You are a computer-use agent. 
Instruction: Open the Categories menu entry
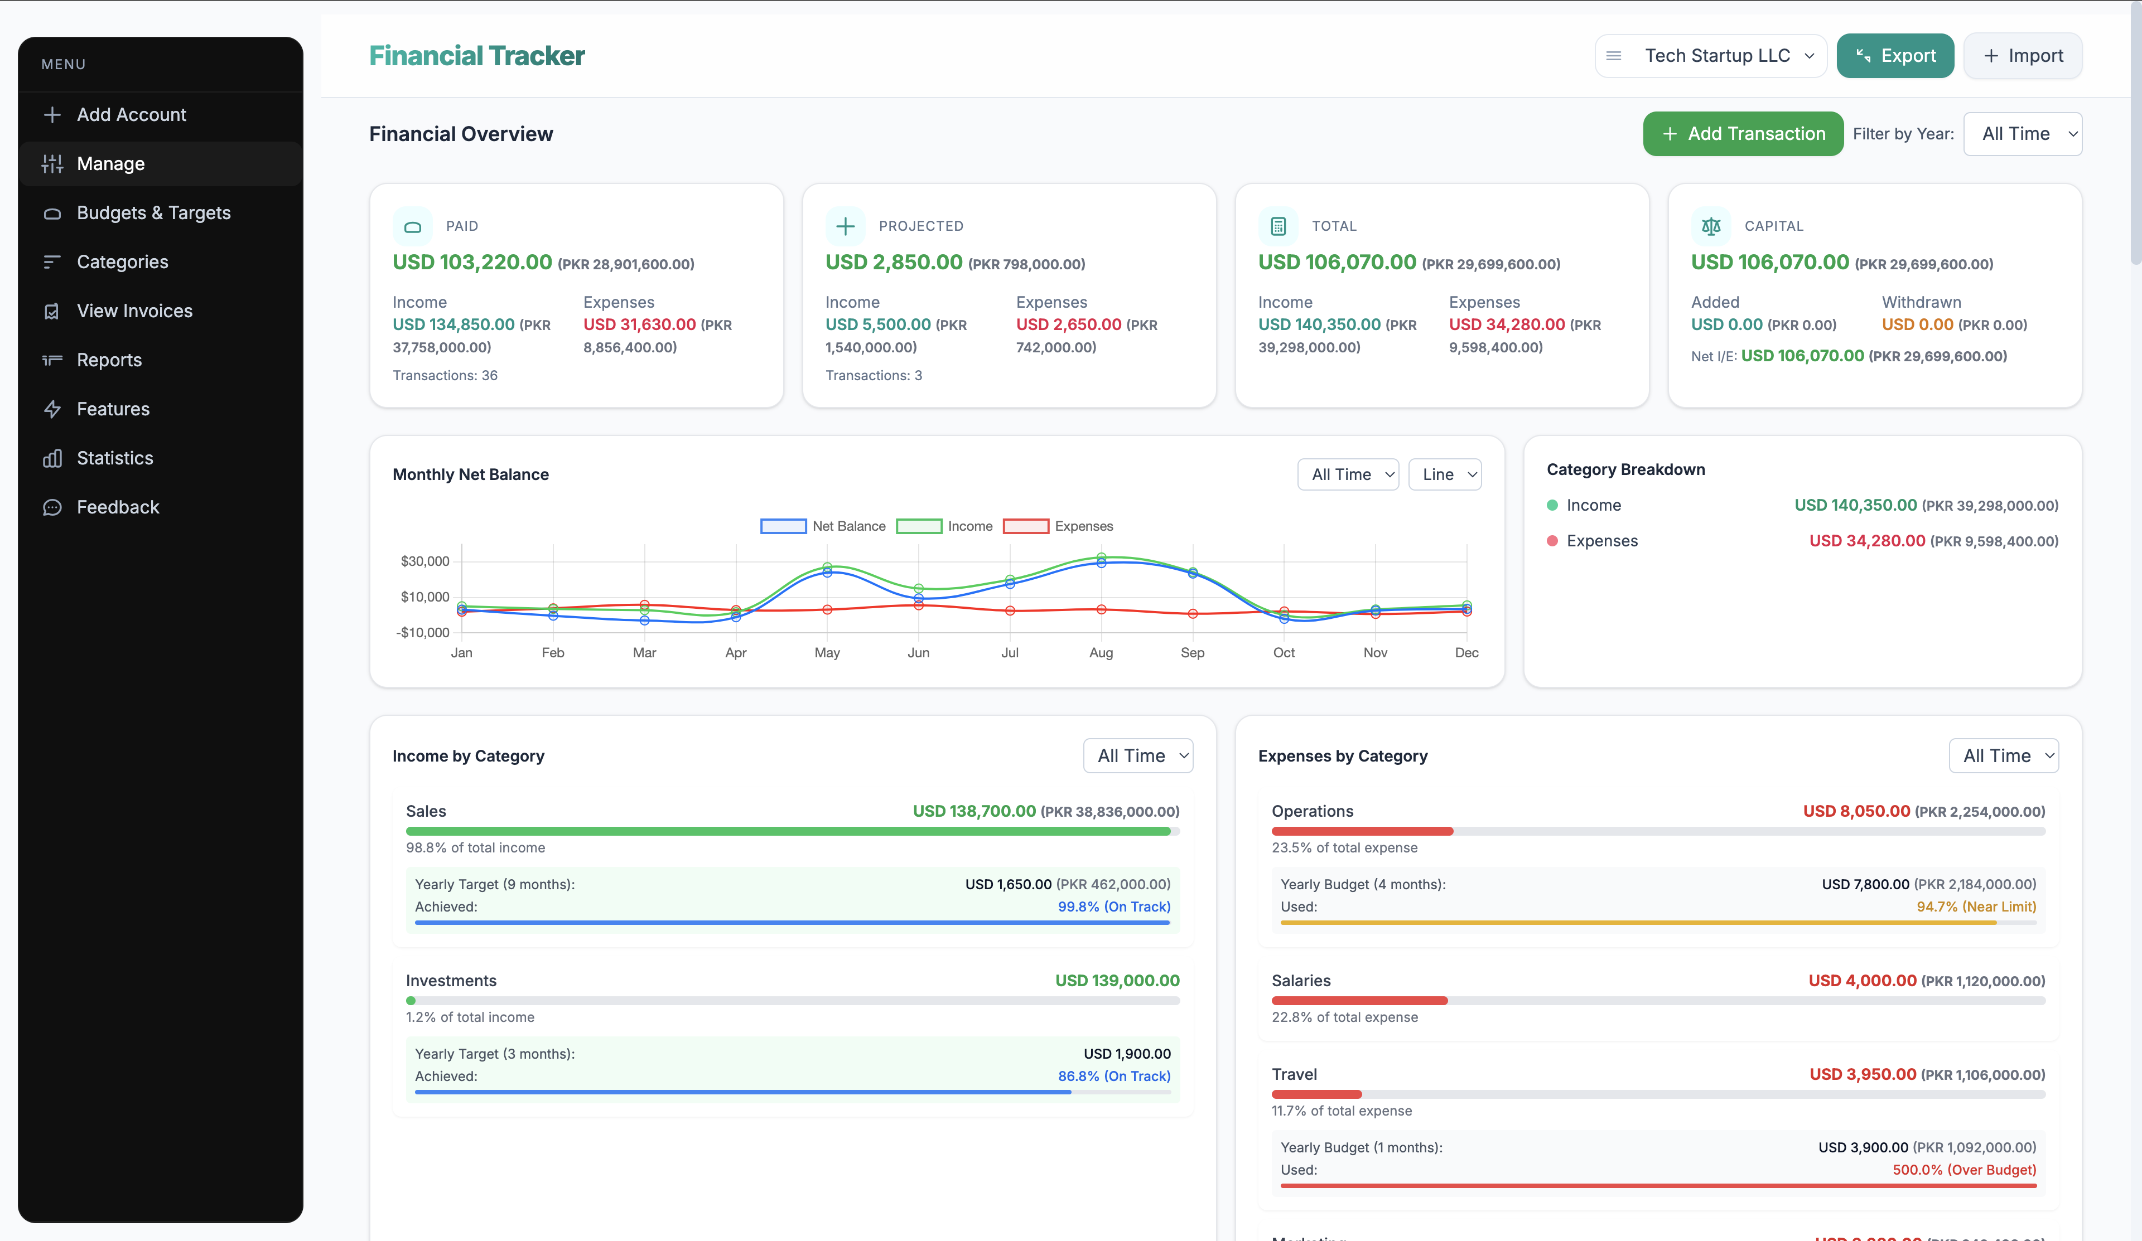pyautogui.click(x=52, y=261)
